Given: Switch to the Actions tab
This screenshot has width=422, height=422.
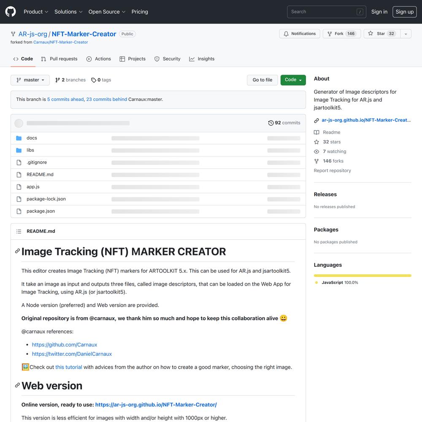Looking at the screenshot, I should click(98, 59).
